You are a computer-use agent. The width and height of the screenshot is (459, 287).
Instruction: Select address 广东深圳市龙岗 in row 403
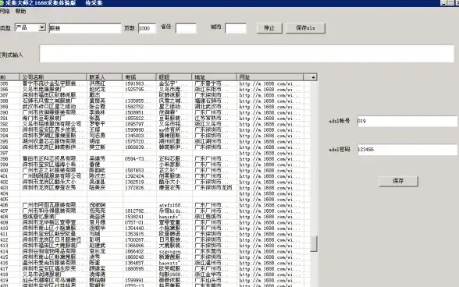pyautogui.click(x=213, y=188)
